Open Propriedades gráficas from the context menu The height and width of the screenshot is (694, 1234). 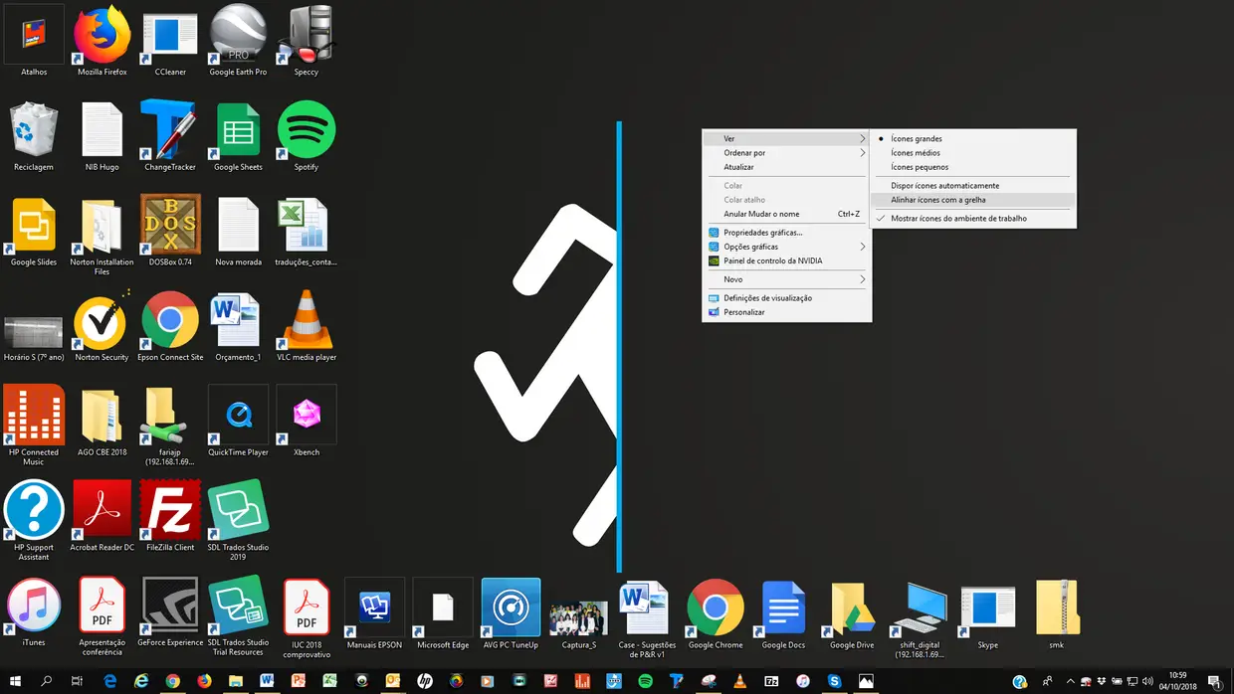pos(786,233)
